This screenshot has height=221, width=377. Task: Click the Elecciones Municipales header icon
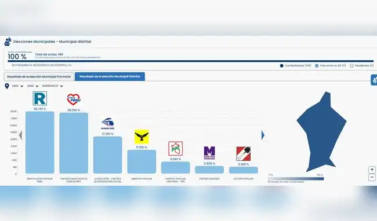click(8, 42)
